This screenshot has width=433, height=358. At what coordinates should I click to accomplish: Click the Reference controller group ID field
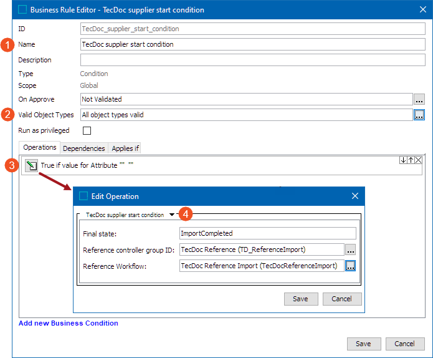point(262,249)
